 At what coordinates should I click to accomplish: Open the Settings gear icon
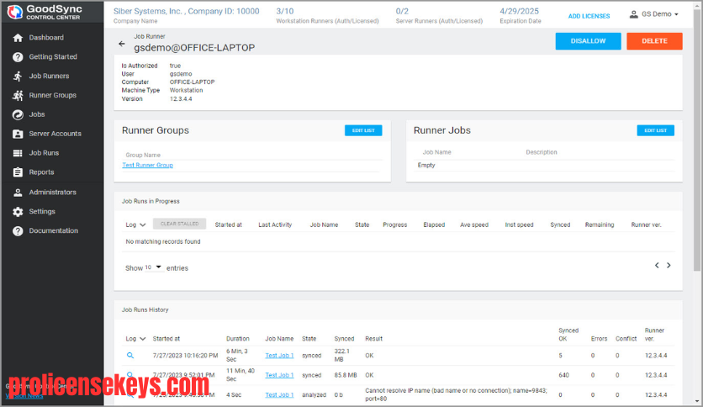pos(18,212)
